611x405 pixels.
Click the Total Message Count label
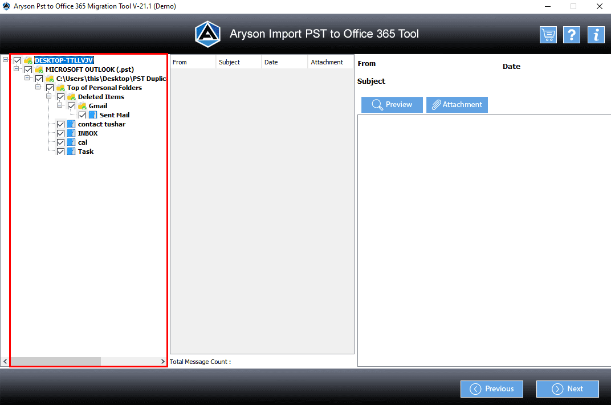coord(200,362)
